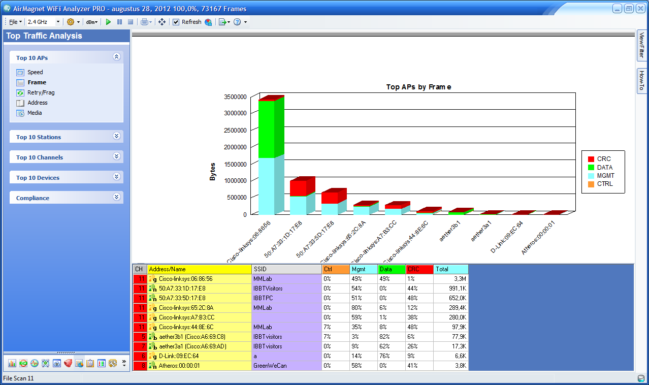This screenshot has height=385, width=649.
Task: Click the tallest Cisco-linksys:06:86:56 chart bar
Action: [x=271, y=155]
